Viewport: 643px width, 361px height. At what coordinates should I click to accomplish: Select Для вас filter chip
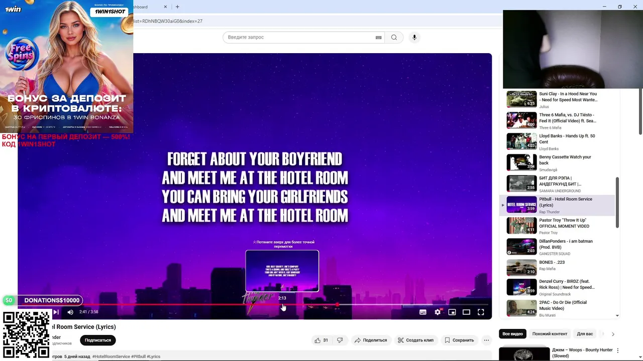[585, 334]
